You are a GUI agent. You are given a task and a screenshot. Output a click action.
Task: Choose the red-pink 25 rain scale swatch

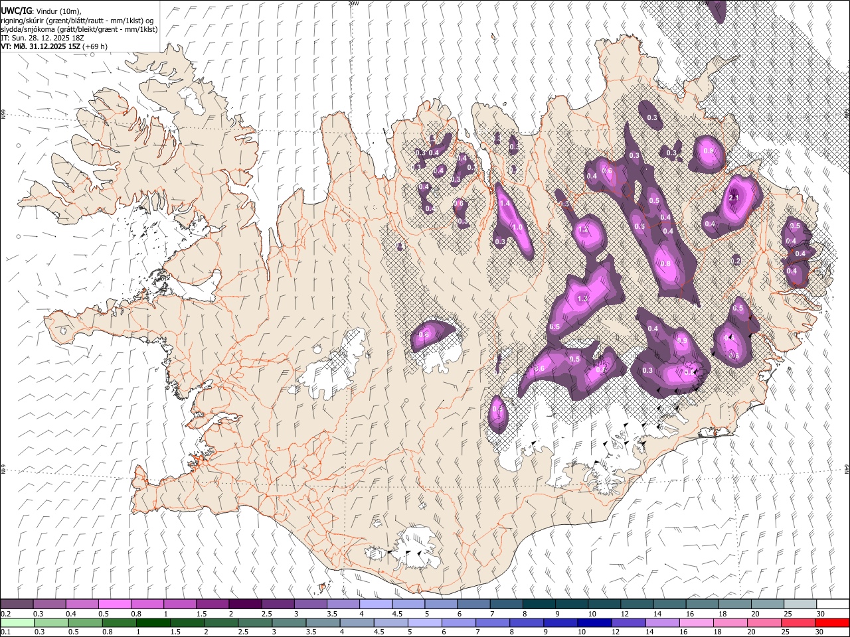click(798, 622)
